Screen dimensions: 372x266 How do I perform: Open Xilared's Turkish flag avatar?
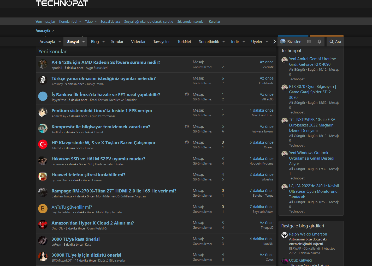(43, 144)
